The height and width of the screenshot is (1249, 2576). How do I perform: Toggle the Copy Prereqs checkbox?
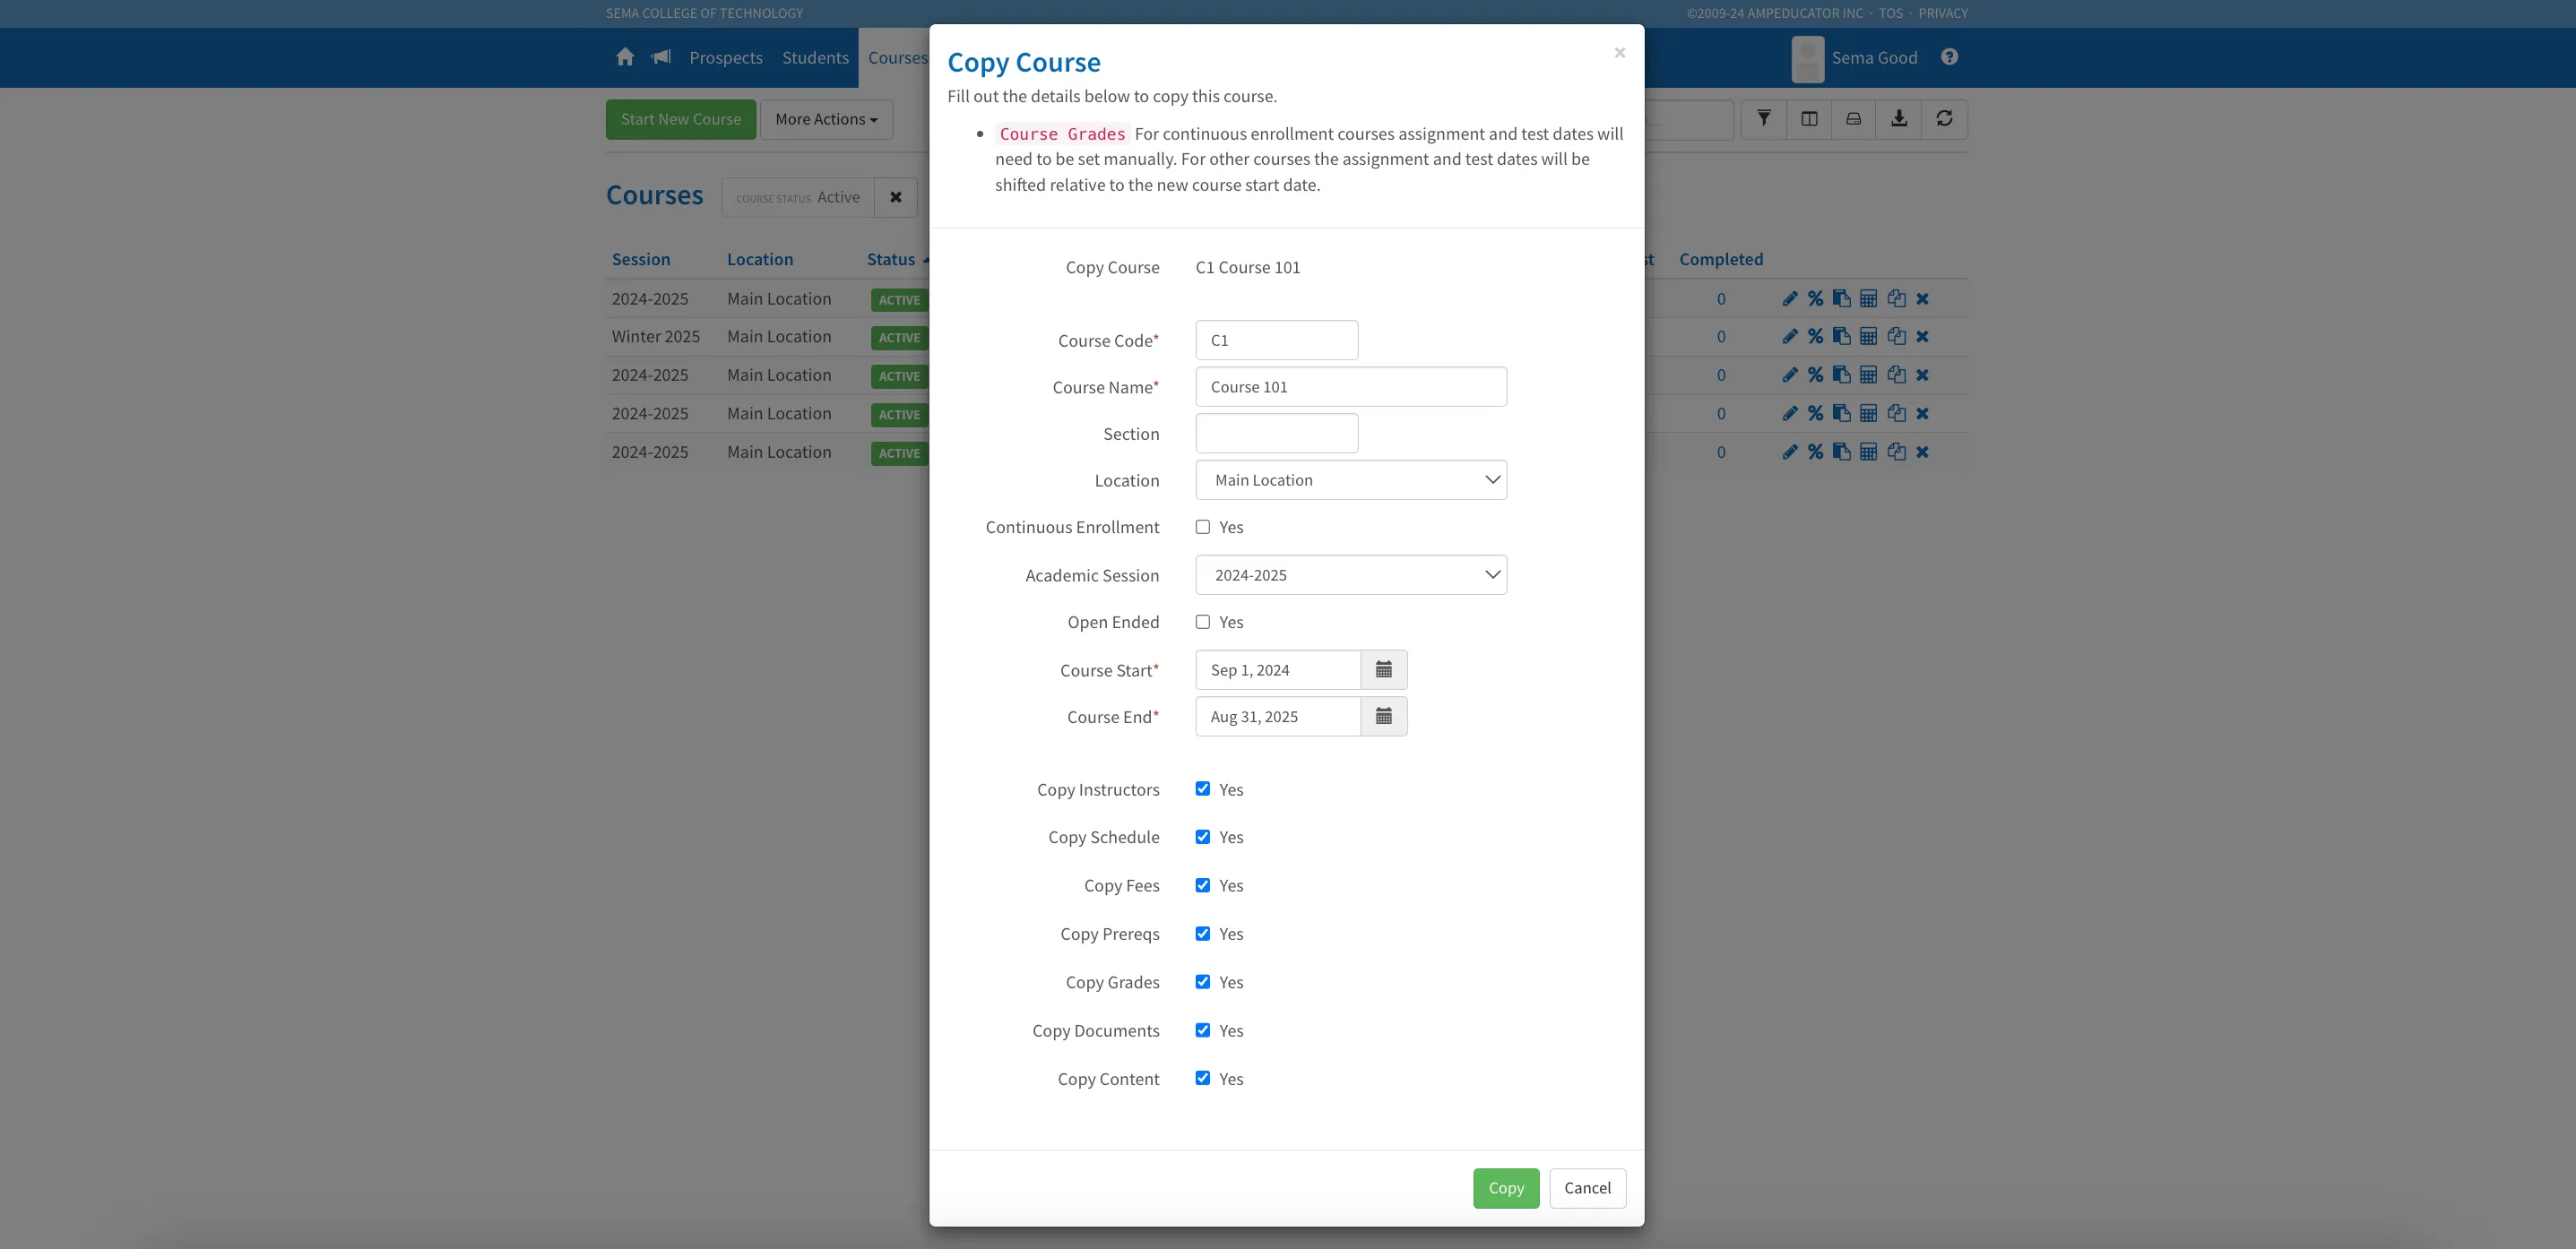(1203, 933)
